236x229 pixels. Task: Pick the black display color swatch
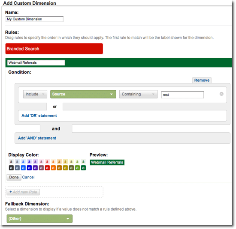[11, 168]
